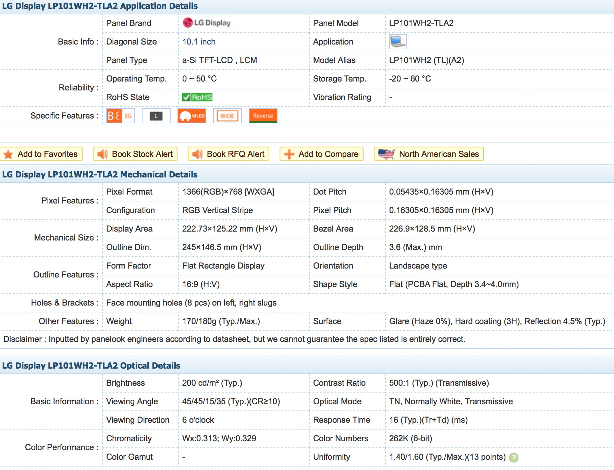
Task: Click the Reverse feature icon
Action: point(263,116)
